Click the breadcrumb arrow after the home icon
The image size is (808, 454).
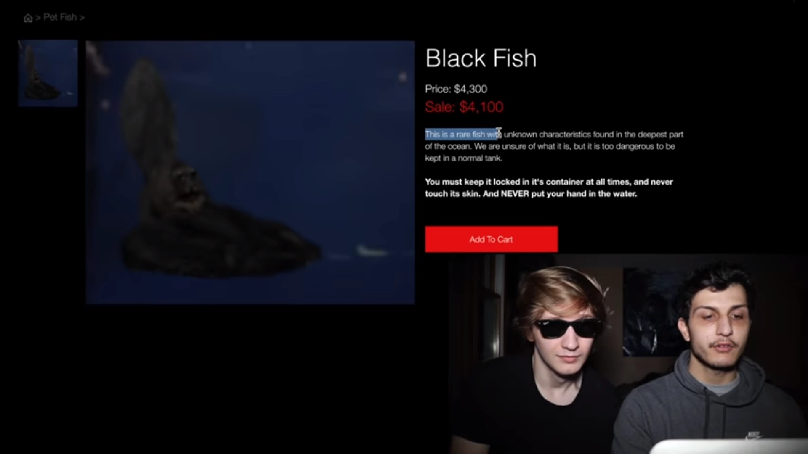38,18
